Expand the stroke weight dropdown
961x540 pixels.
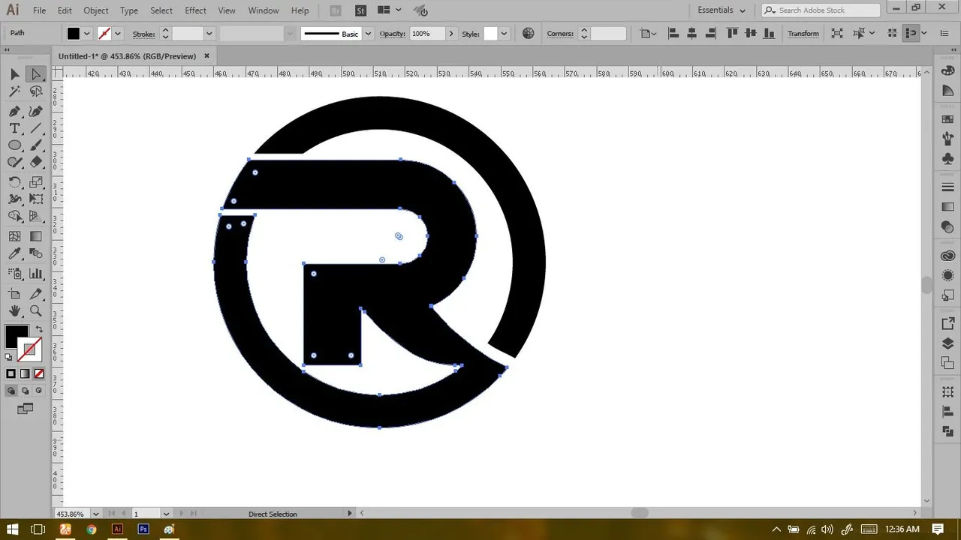coord(209,34)
